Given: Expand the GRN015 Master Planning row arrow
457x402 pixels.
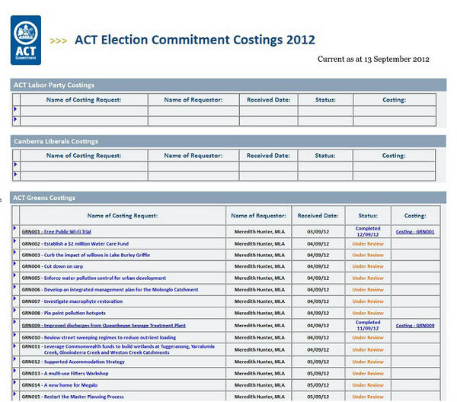Looking at the screenshot, I should [x=15, y=394].
